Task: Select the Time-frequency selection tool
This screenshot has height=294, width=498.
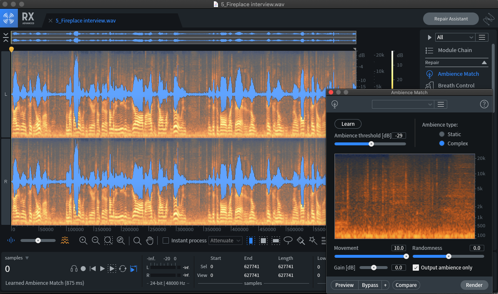Action: coord(263,241)
